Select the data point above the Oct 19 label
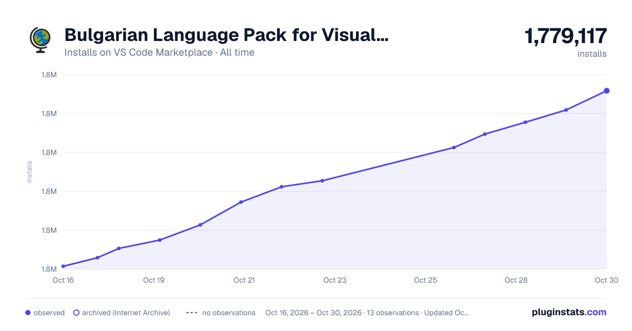 [x=160, y=240]
